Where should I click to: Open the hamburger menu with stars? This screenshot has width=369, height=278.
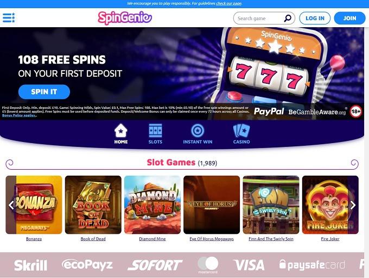(9, 18)
